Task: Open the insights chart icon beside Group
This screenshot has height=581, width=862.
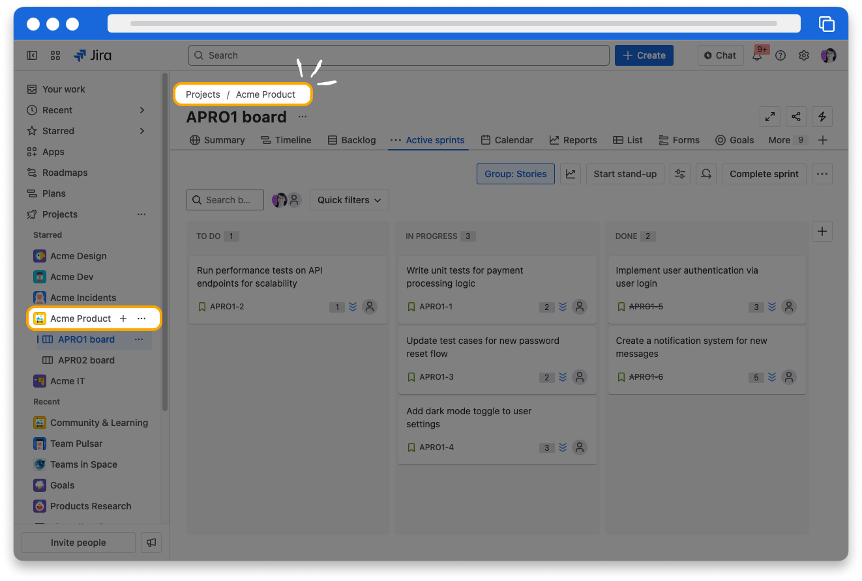Action: [571, 174]
